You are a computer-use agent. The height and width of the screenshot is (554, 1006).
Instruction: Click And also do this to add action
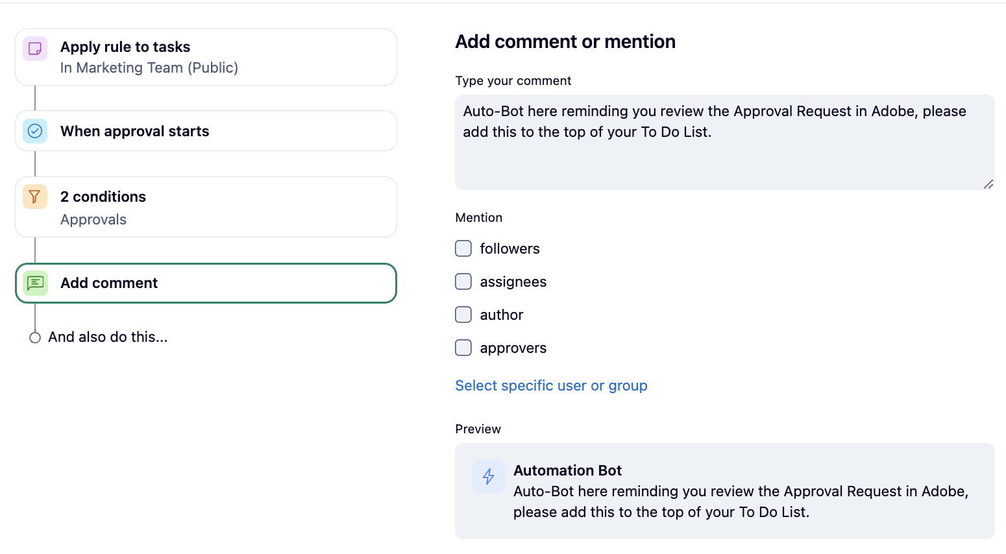pos(108,337)
